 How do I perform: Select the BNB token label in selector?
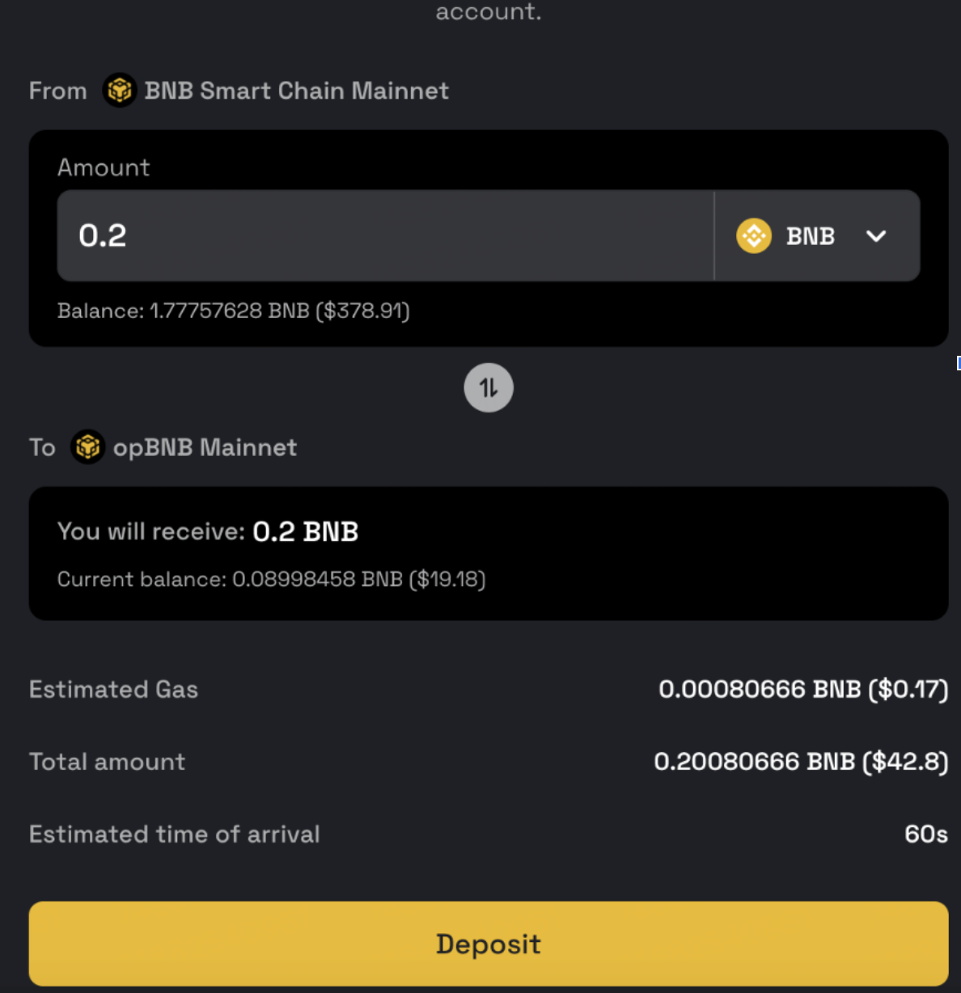pyautogui.click(x=811, y=236)
